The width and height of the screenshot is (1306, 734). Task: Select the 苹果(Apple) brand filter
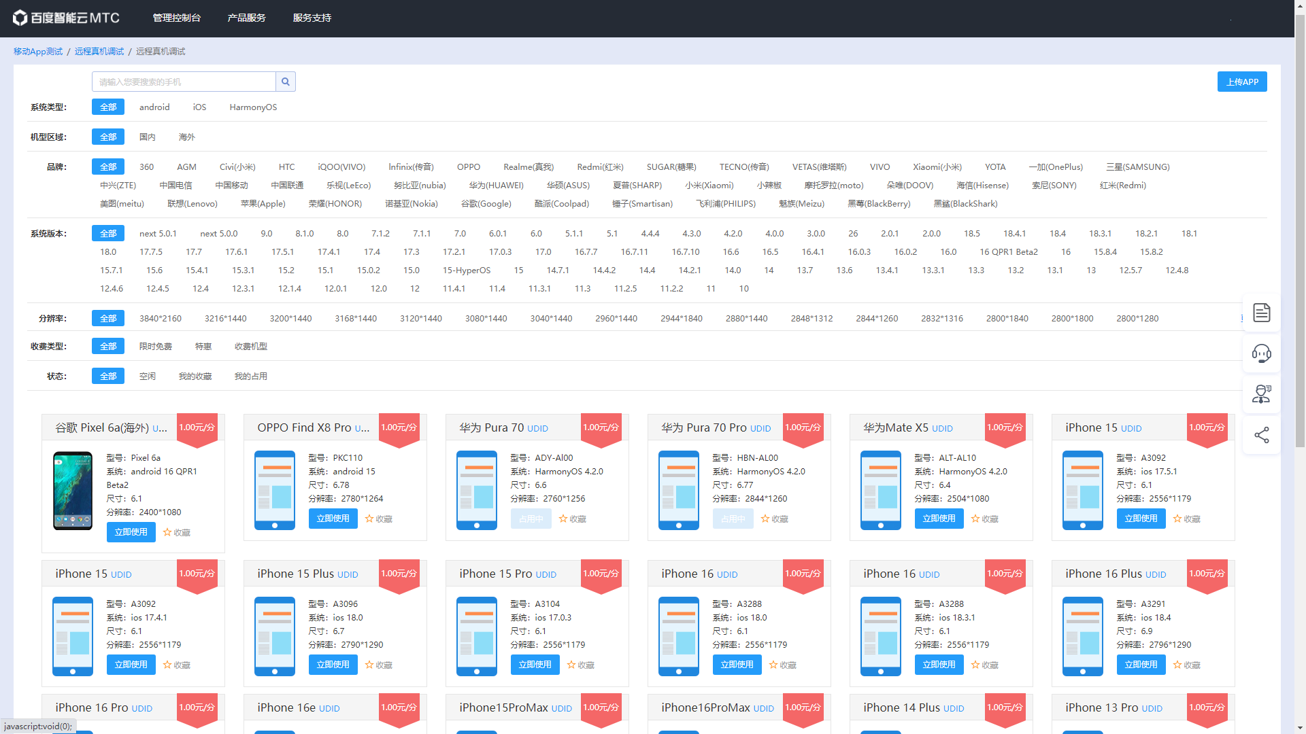(x=263, y=204)
